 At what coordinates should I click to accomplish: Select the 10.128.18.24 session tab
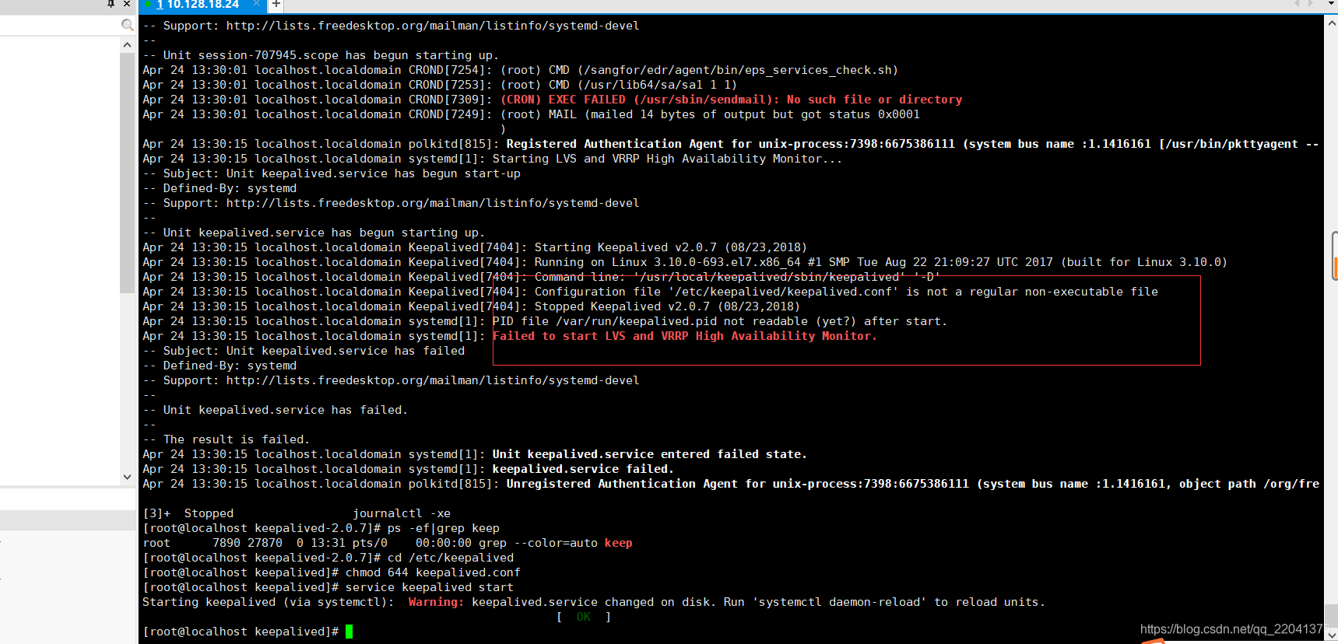tap(202, 5)
